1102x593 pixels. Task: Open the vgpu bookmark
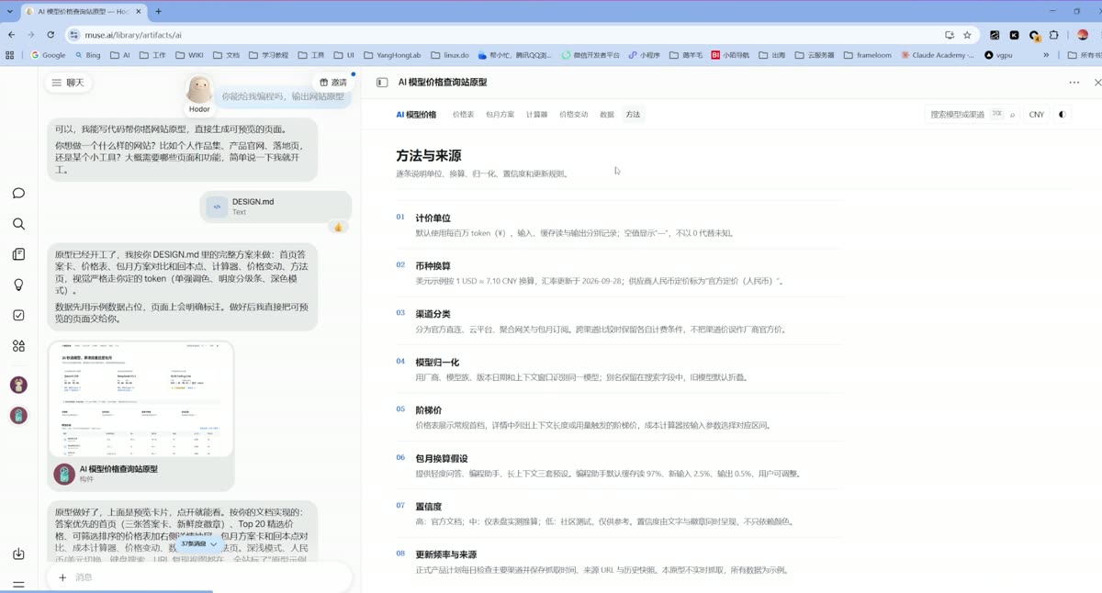(998, 55)
